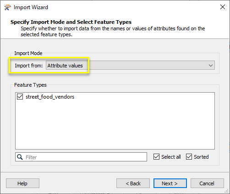
Task: Toggle the Select all checkbox
Action: point(156,157)
